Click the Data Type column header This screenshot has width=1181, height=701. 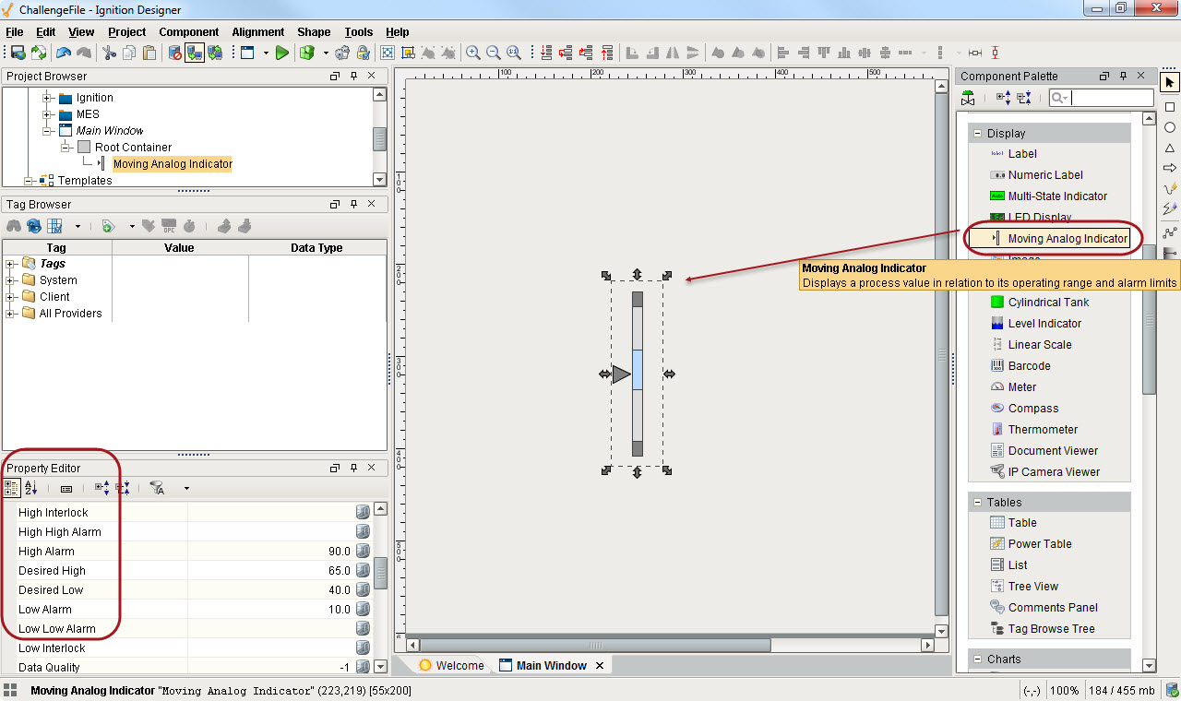coord(316,247)
